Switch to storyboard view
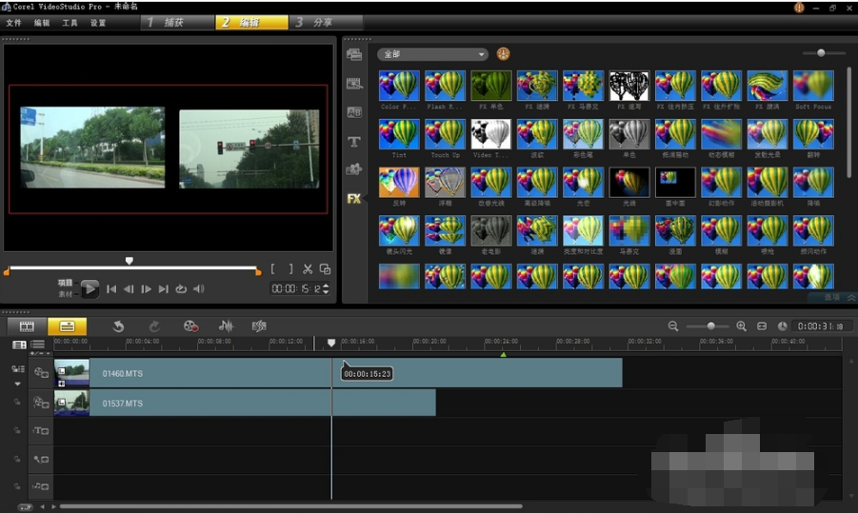The height and width of the screenshot is (513, 858). click(x=27, y=326)
